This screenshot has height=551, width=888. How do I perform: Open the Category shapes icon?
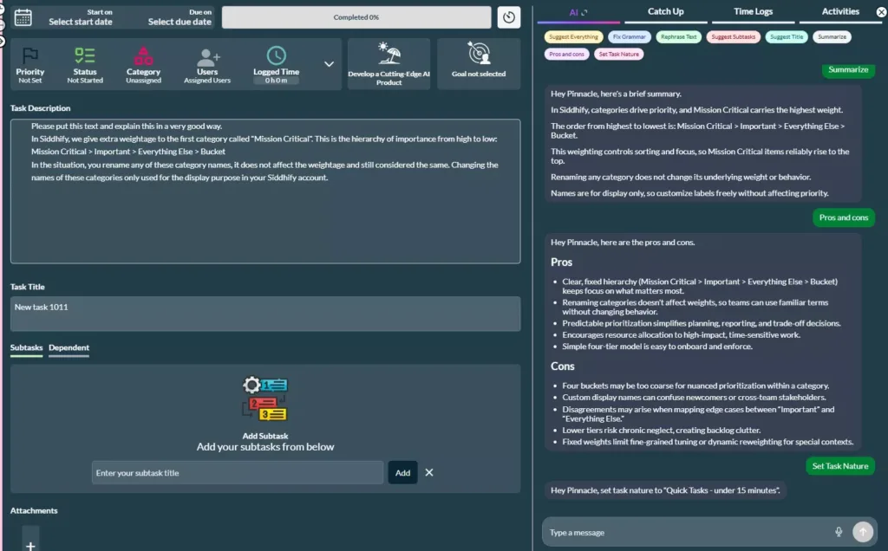click(143, 55)
